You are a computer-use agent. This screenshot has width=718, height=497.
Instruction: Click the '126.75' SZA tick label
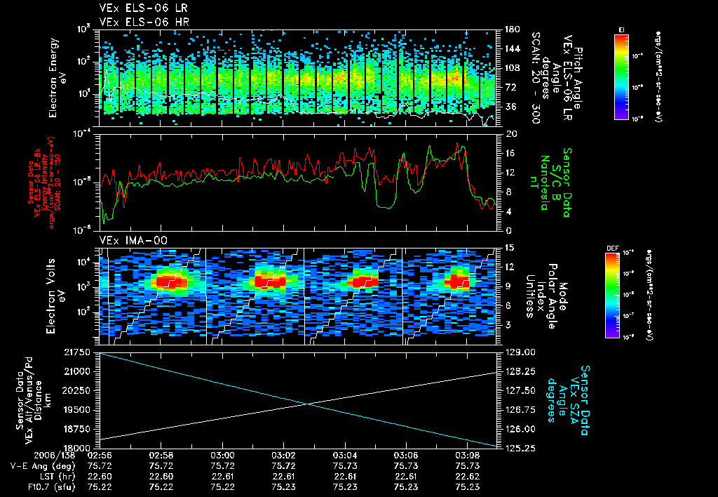tap(520, 410)
